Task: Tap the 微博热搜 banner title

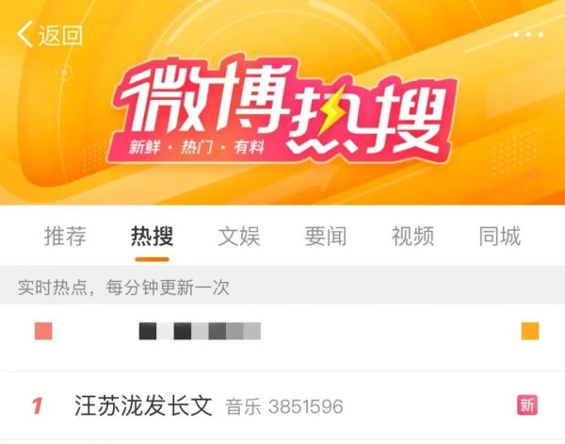Action: tap(282, 105)
